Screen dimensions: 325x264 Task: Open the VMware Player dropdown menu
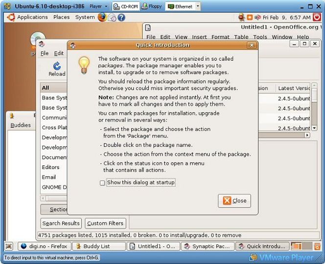(x=98, y=6)
